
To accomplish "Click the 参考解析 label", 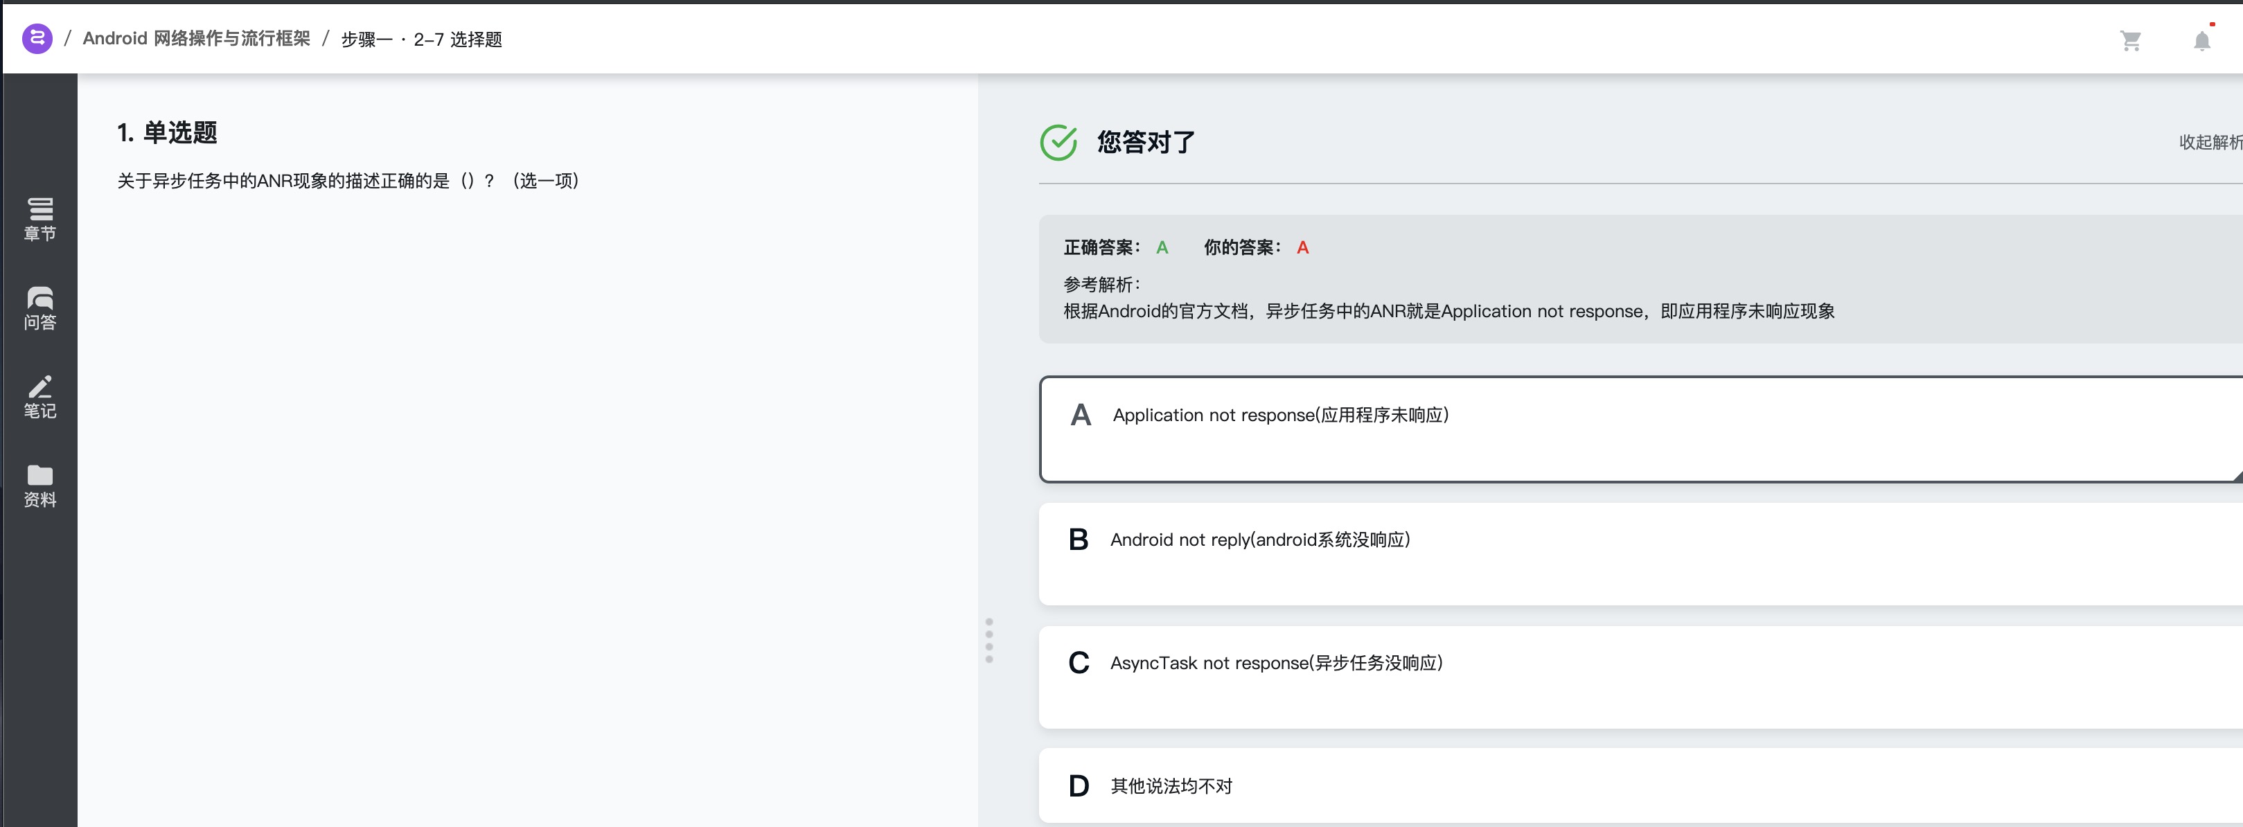I will click(x=1101, y=284).
